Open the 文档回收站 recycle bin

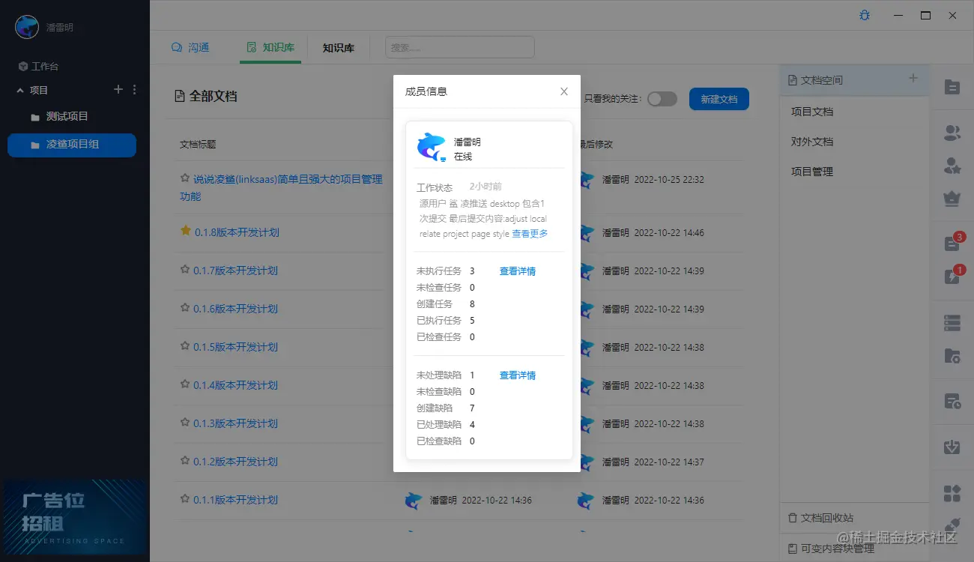(820, 518)
